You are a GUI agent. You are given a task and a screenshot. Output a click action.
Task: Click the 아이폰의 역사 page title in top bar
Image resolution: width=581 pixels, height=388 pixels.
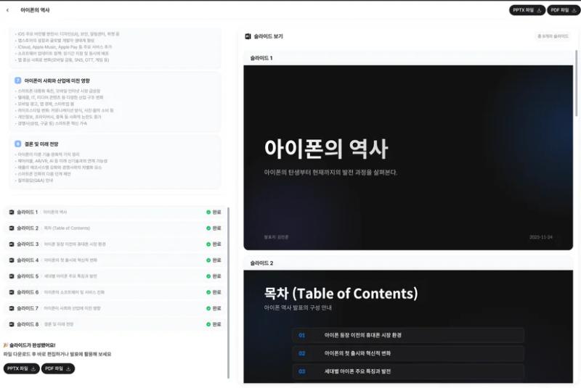click(x=35, y=10)
